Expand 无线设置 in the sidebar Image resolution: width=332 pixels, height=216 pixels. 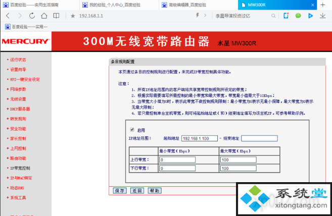18,99
